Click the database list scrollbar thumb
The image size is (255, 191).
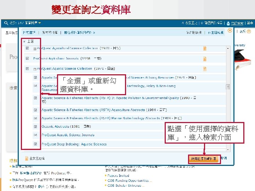click(x=228, y=87)
